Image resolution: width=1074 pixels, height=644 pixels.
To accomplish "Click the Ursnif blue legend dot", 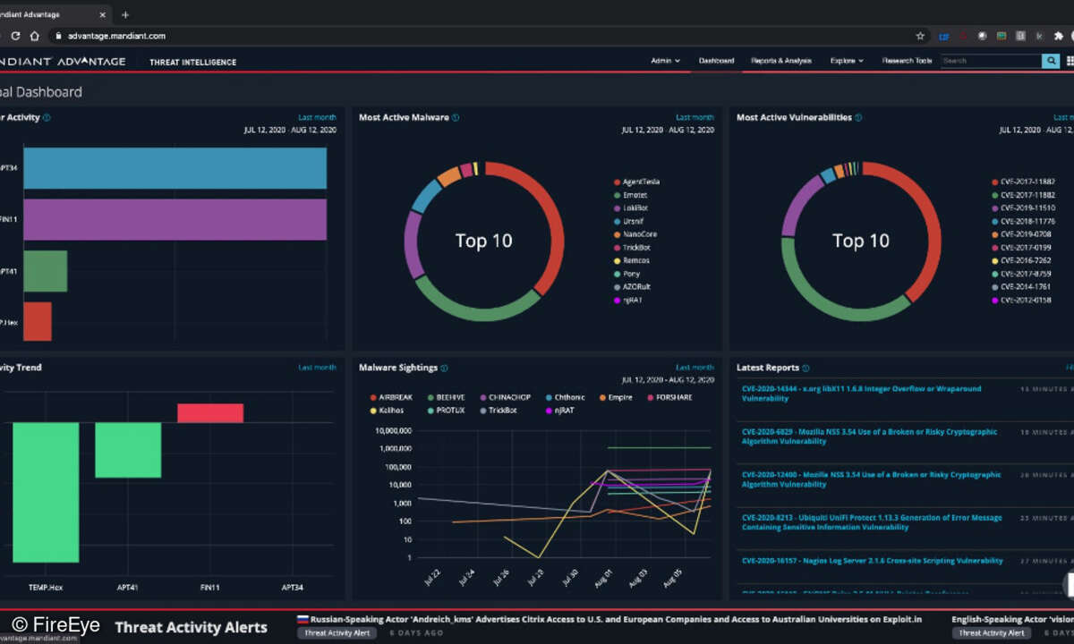I will (617, 221).
